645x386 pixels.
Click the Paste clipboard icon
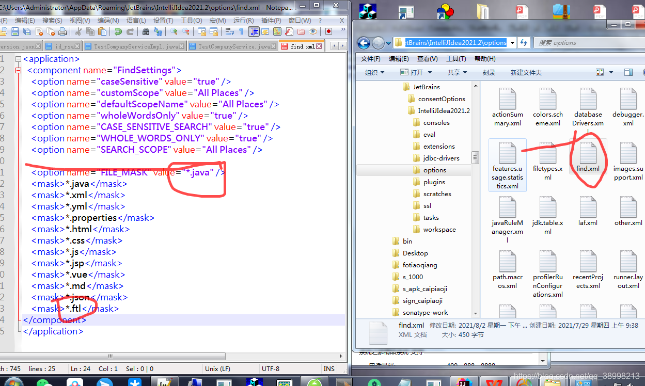point(102,31)
